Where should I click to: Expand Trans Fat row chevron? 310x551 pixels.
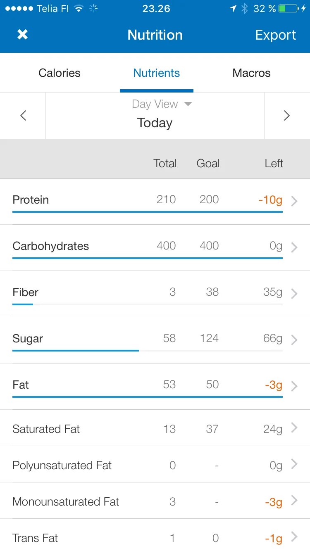pos(294,537)
